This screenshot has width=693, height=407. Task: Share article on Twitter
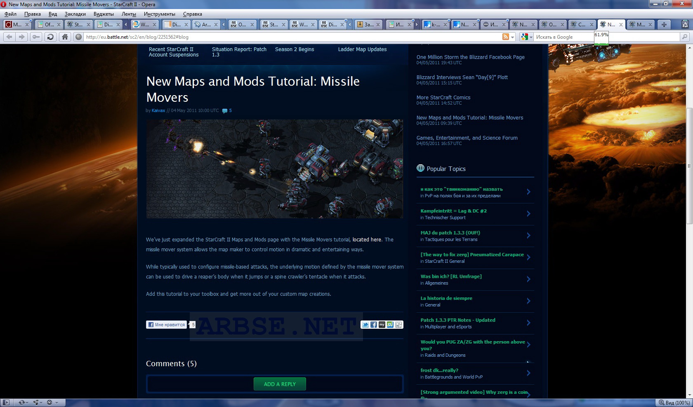tap(365, 325)
